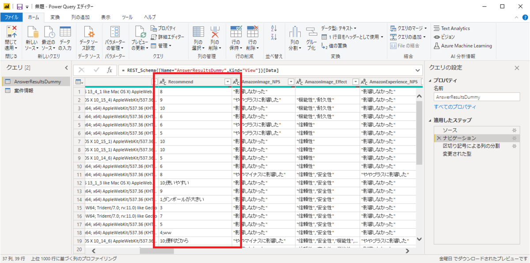Collapse the プロパティ section
The image size is (530, 263).
point(431,81)
